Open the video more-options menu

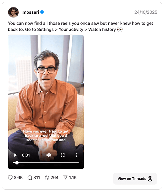[x=77, y=155]
